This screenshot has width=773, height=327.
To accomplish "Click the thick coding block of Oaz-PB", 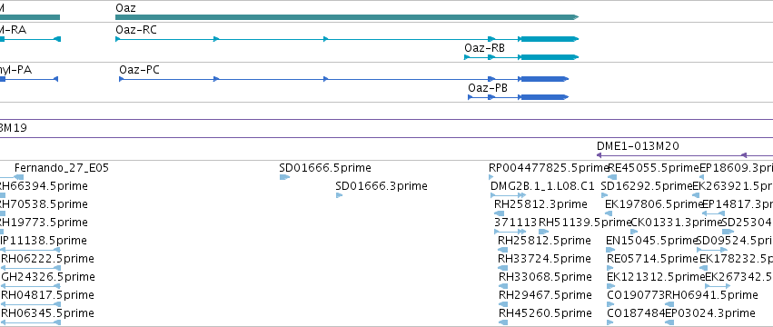I will 544,97.
